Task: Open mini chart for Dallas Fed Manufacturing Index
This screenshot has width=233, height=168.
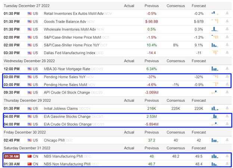Action: [215, 53]
